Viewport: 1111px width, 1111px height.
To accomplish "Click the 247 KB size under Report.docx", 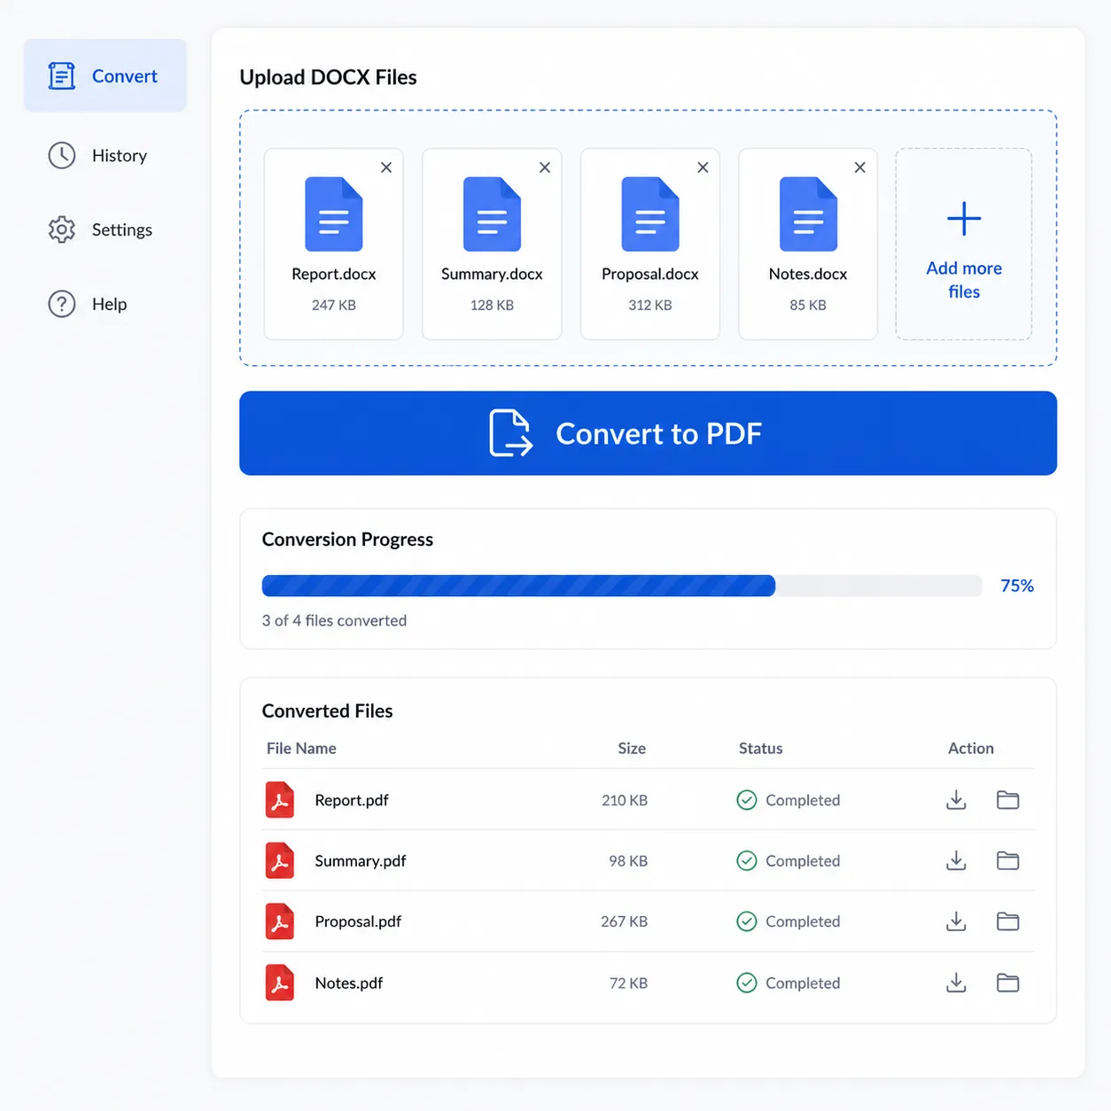I will 334,305.
